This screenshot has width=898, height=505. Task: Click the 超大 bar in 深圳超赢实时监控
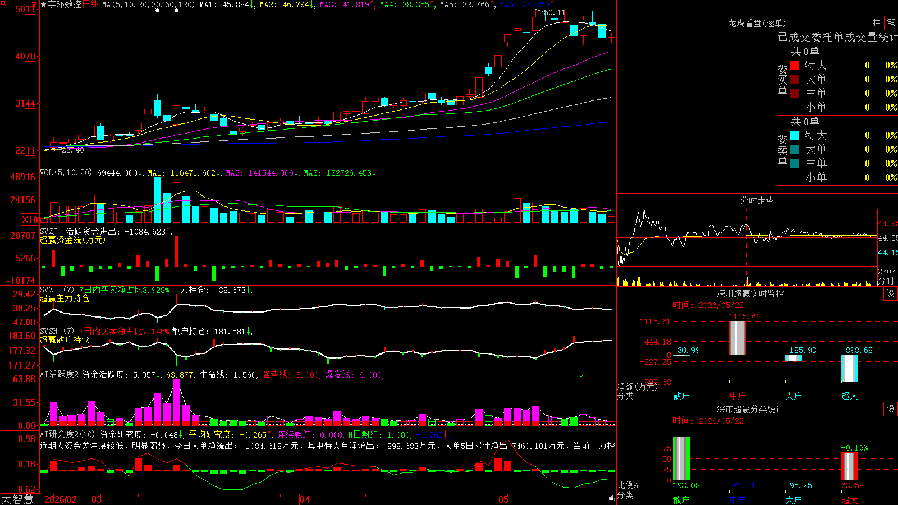tap(850, 369)
